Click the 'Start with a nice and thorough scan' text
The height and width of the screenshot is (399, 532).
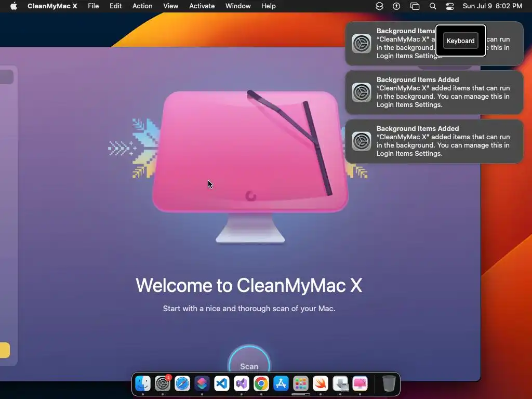(249, 309)
